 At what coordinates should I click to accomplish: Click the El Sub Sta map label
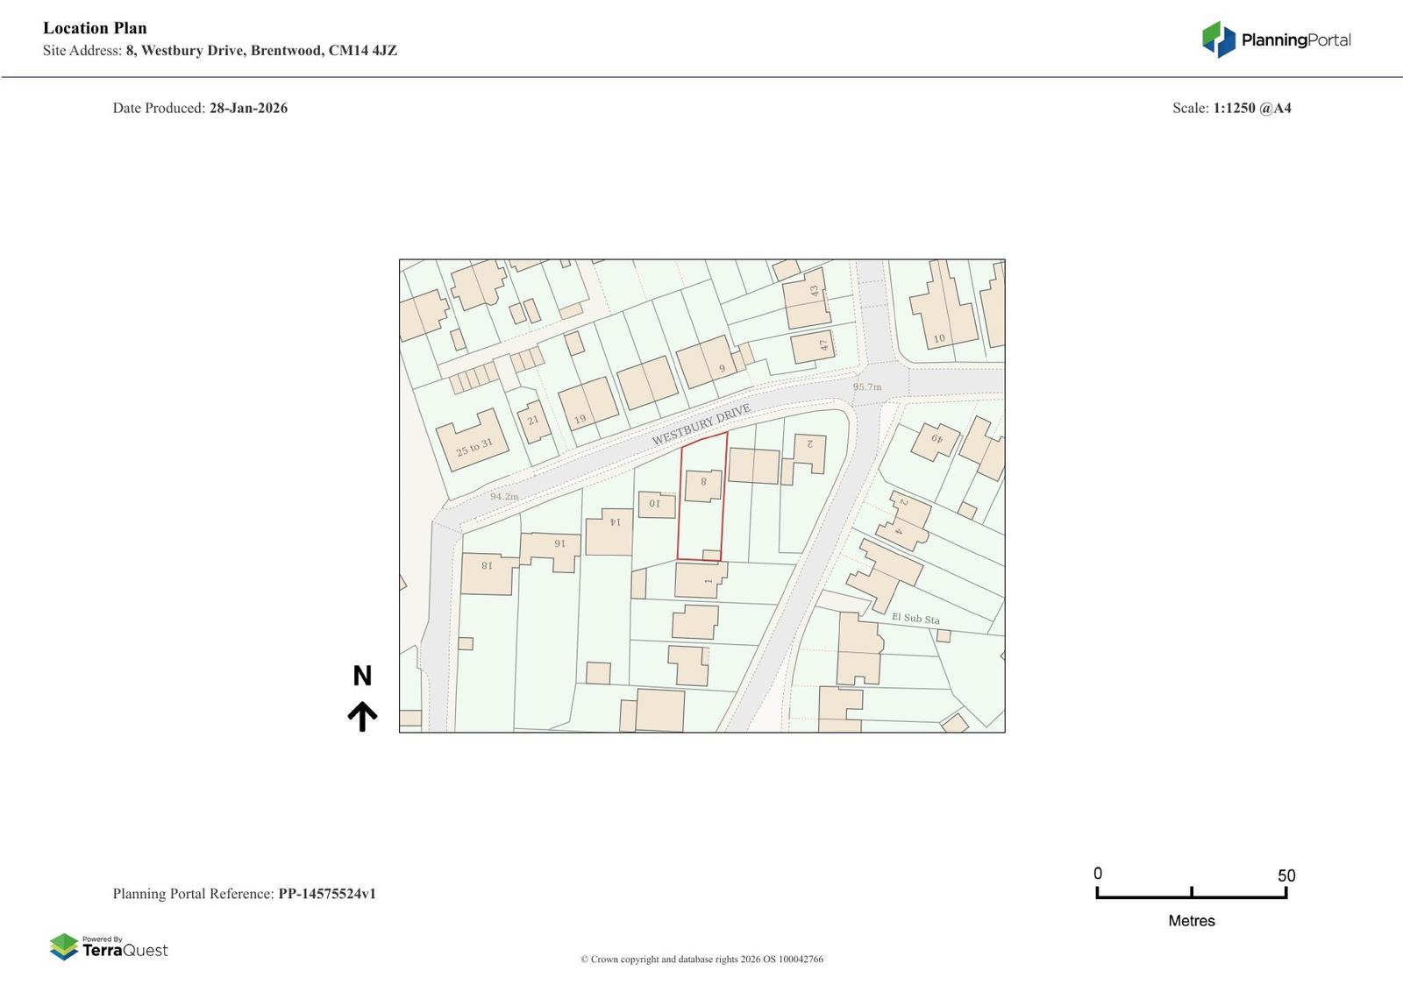[915, 618]
